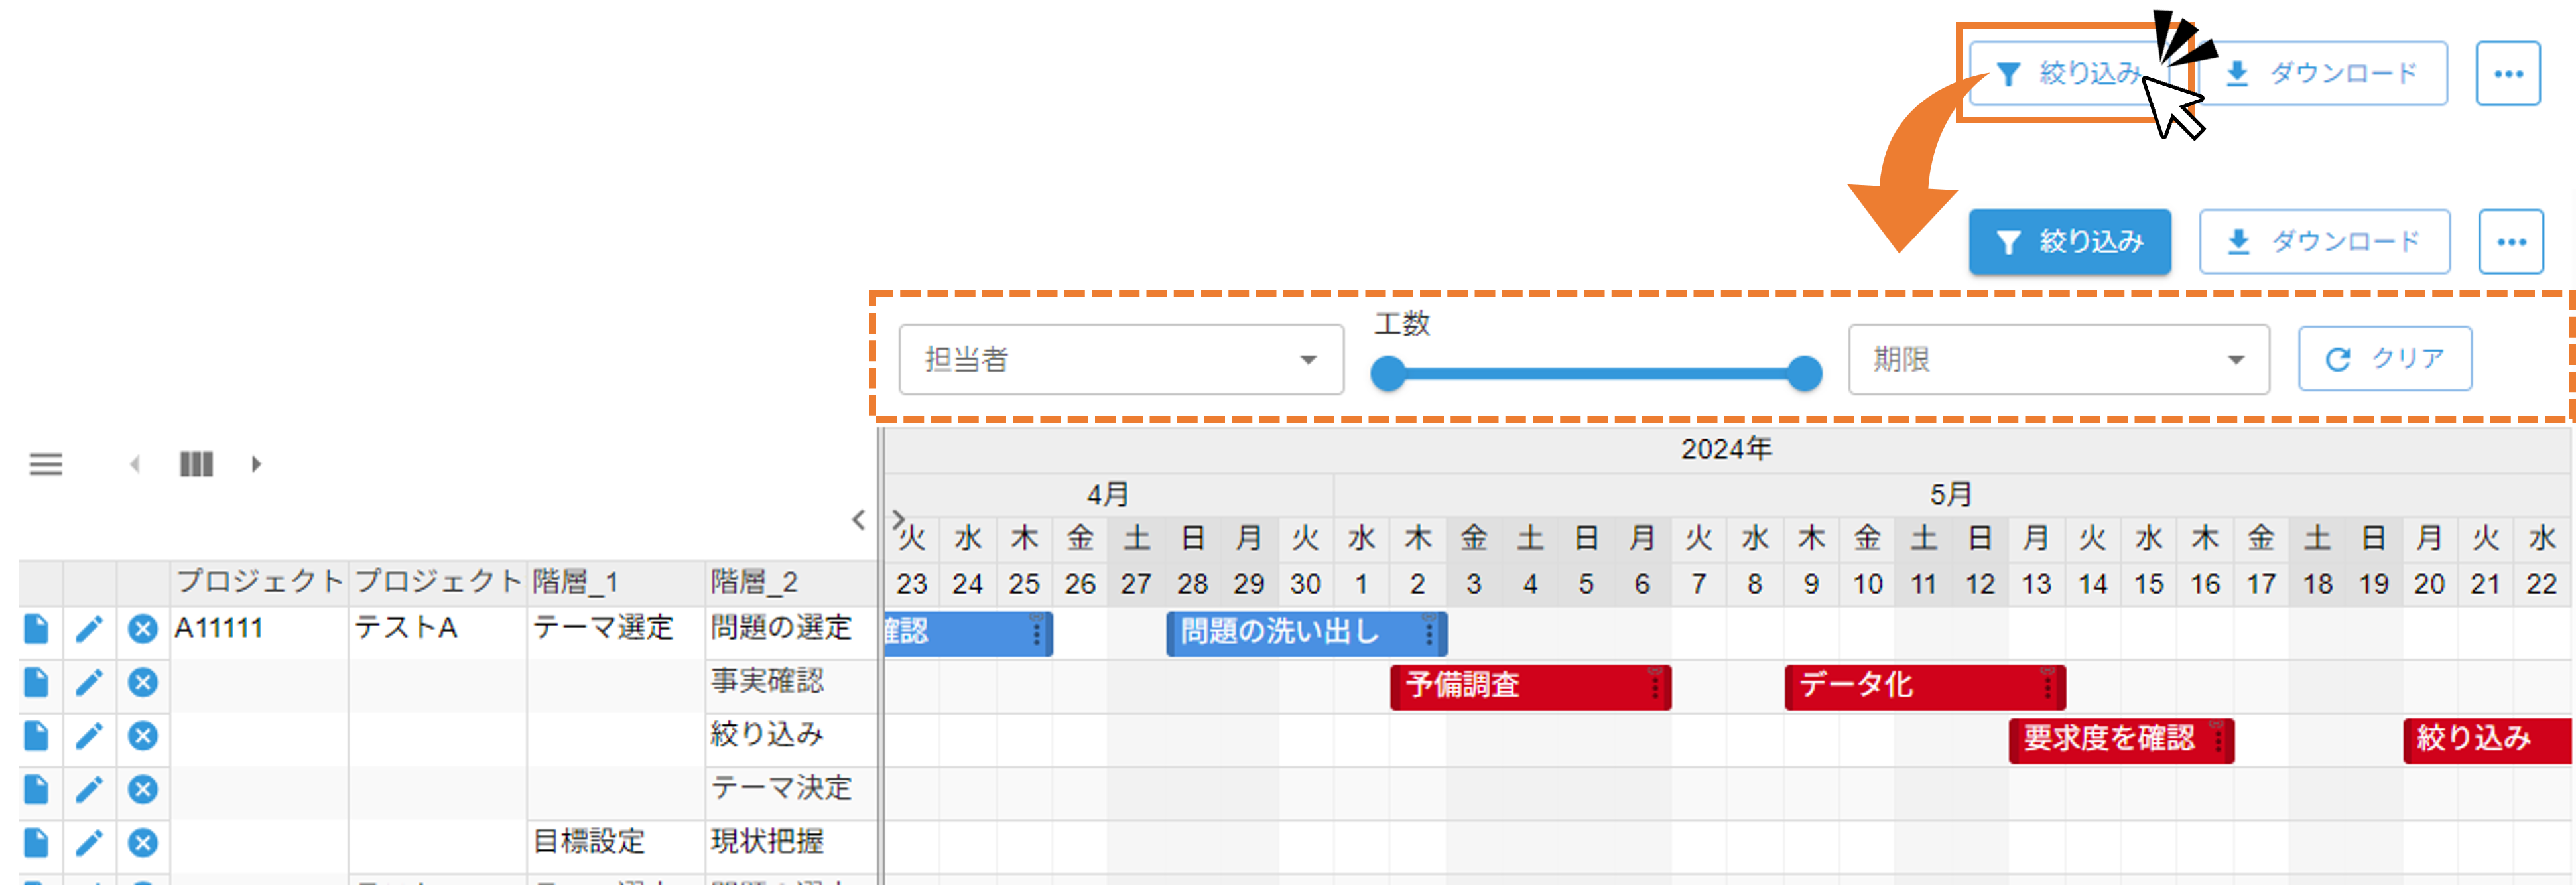Select the データ化 task bar
Image resolution: width=2576 pixels, height=885 pixels.
click(1925, 687)
